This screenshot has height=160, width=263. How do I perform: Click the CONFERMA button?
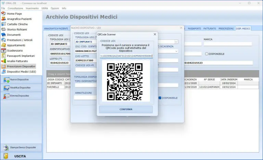[x=126, y=109]
